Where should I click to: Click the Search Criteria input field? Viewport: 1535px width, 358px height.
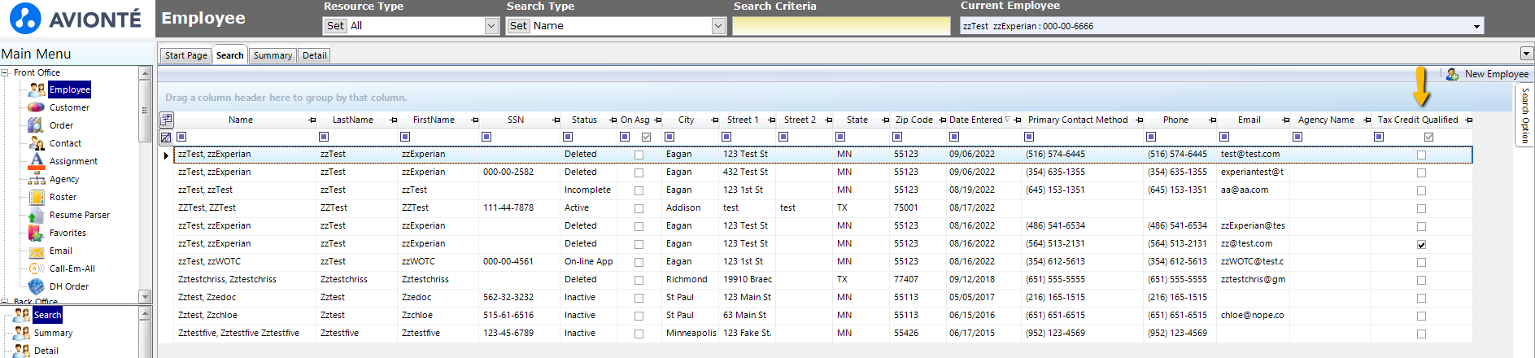tap(841, 26)
